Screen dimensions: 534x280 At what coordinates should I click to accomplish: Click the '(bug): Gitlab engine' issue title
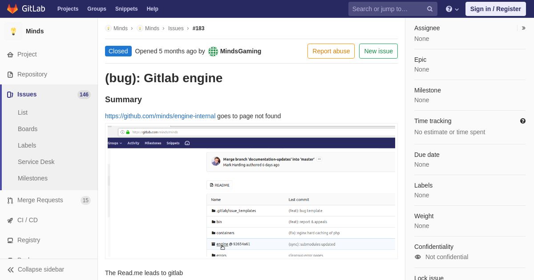[164, 78]
